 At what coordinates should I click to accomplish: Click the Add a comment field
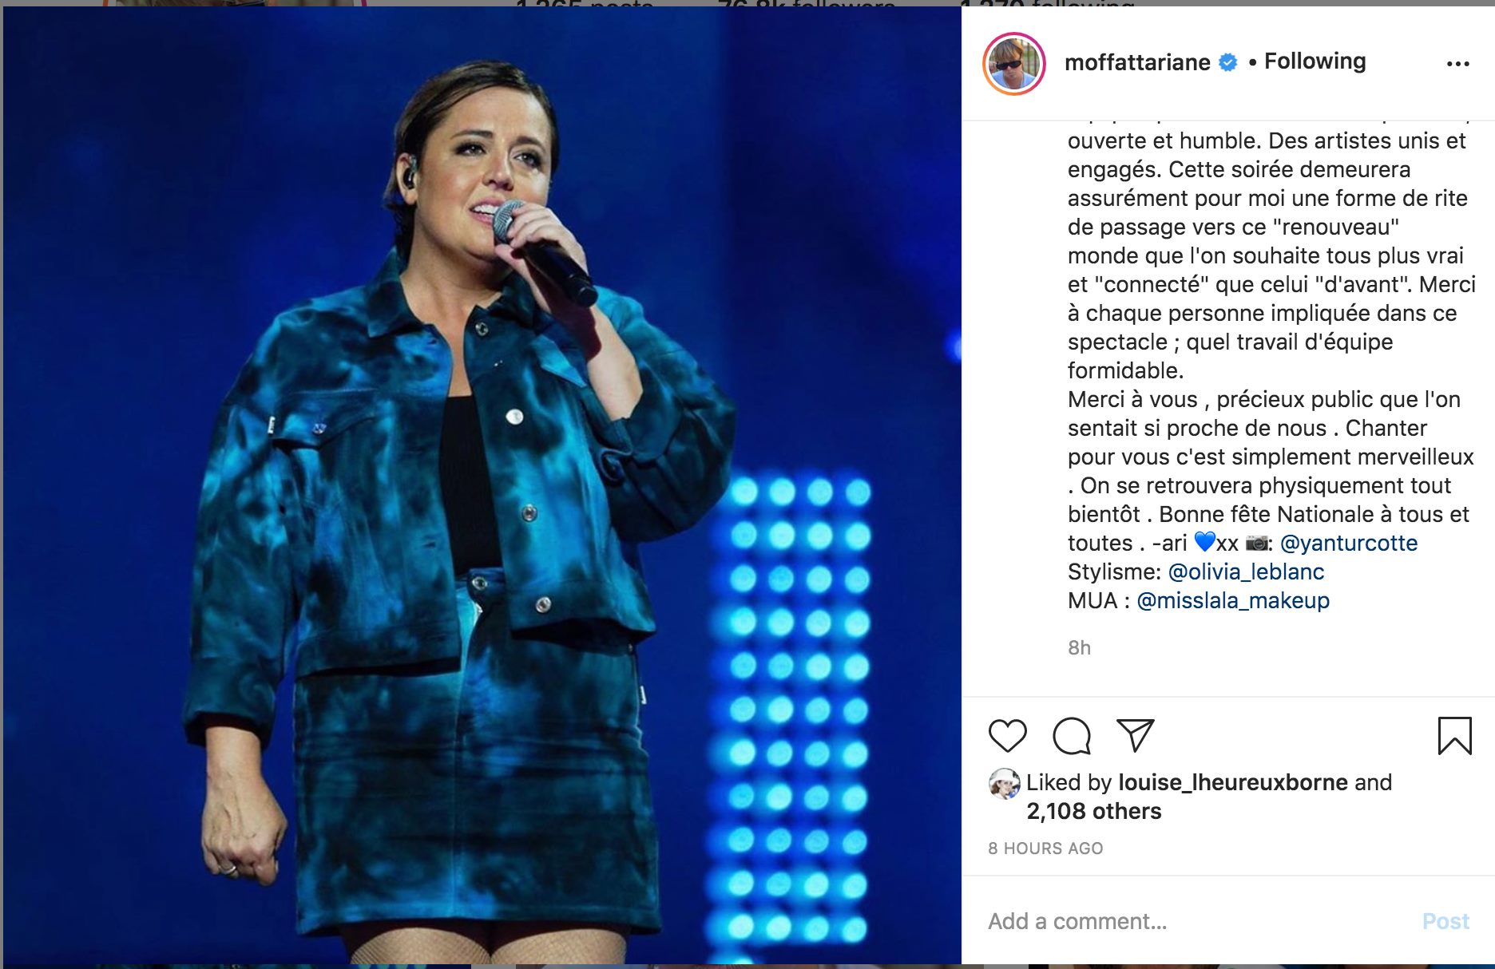click(1198, 921)
